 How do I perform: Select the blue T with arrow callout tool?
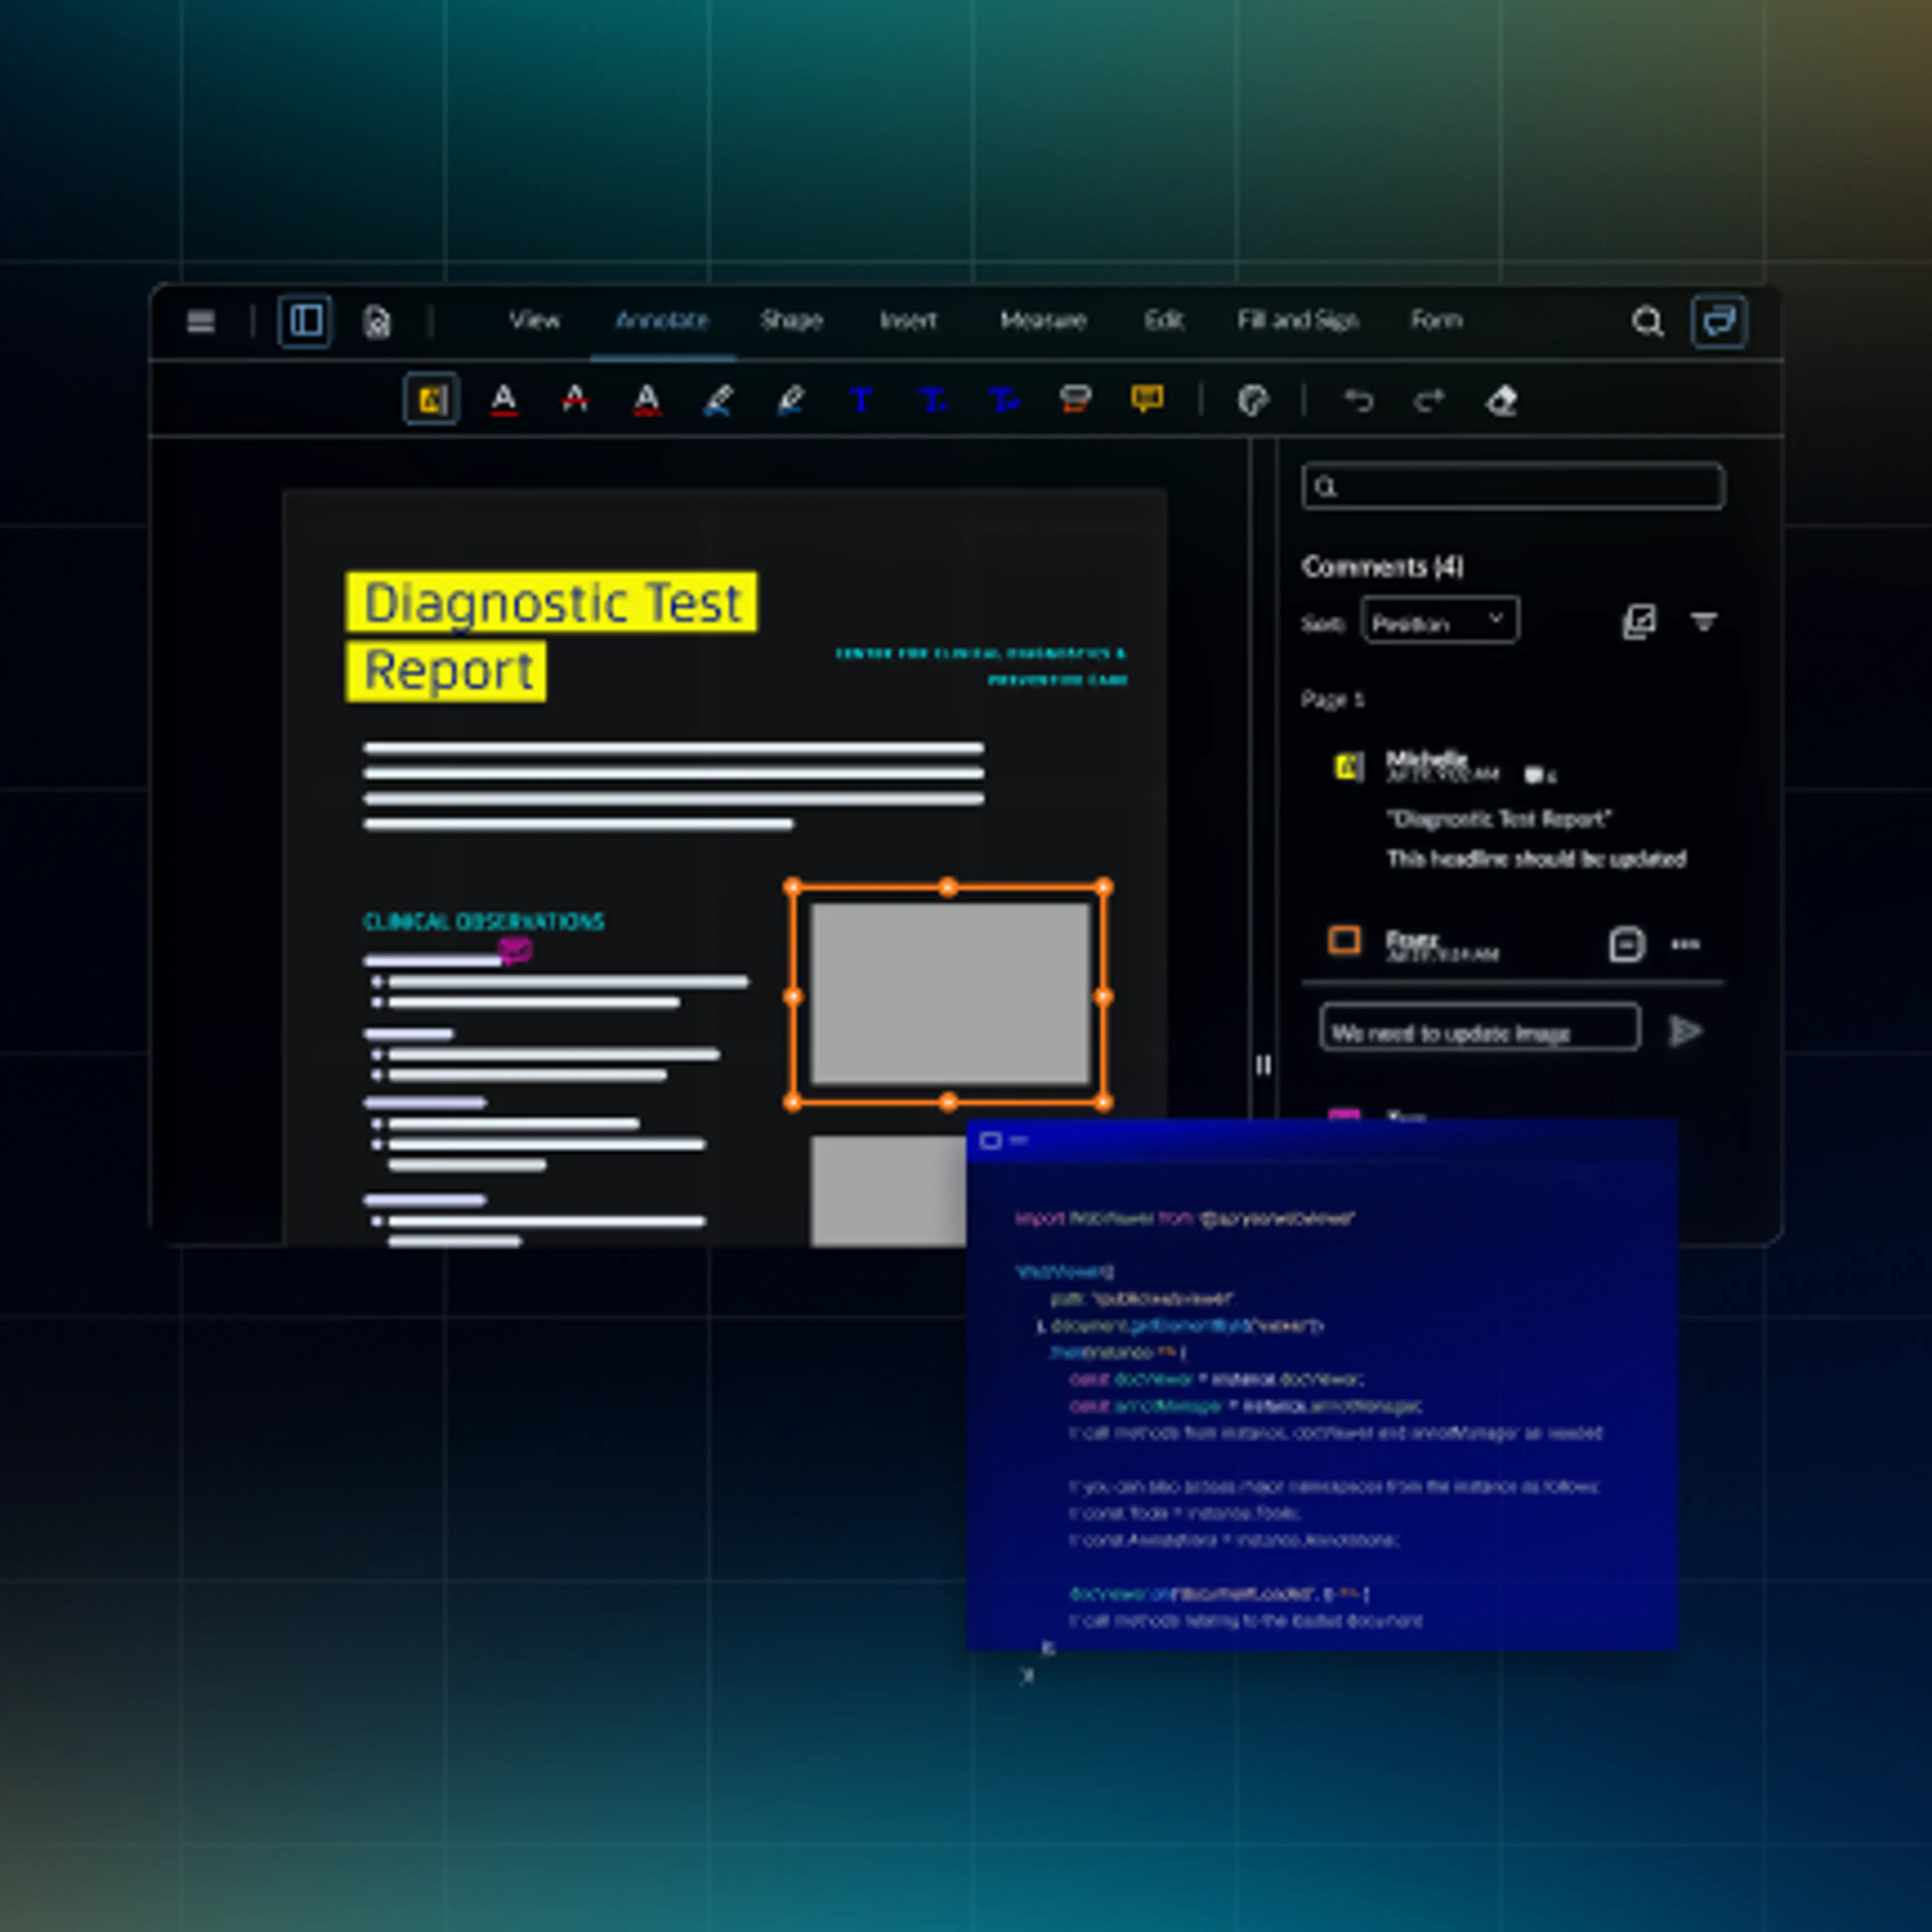1004,401
